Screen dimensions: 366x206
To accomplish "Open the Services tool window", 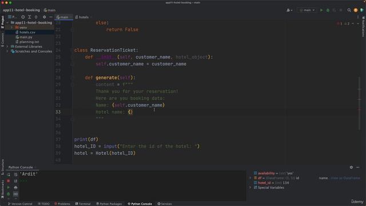I will click(165, 204).
